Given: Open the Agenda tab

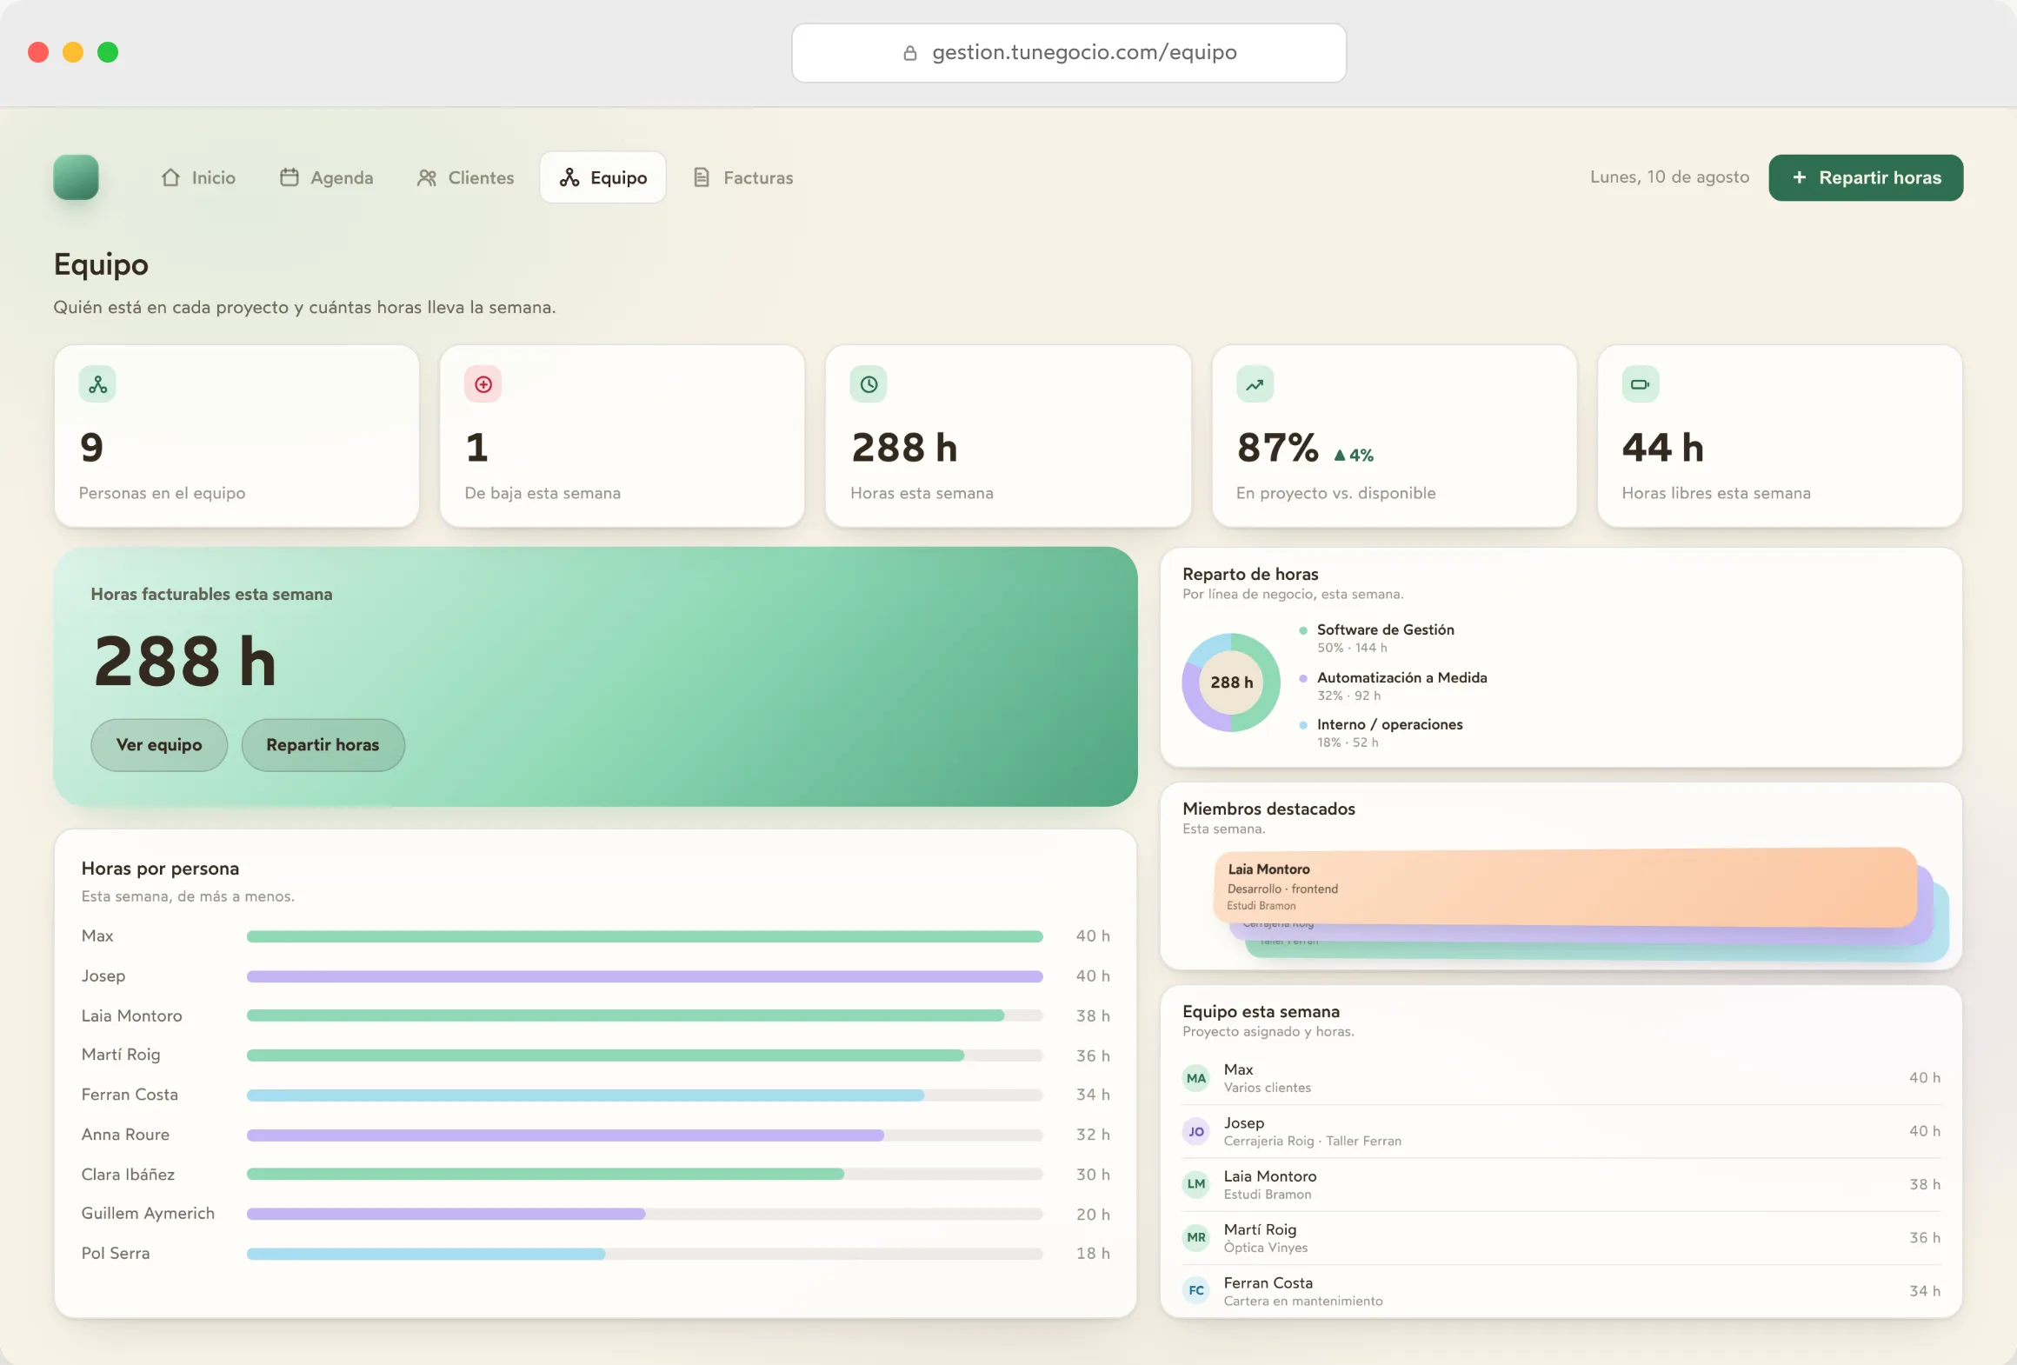Looking at the screenshot, I should 327,177.
